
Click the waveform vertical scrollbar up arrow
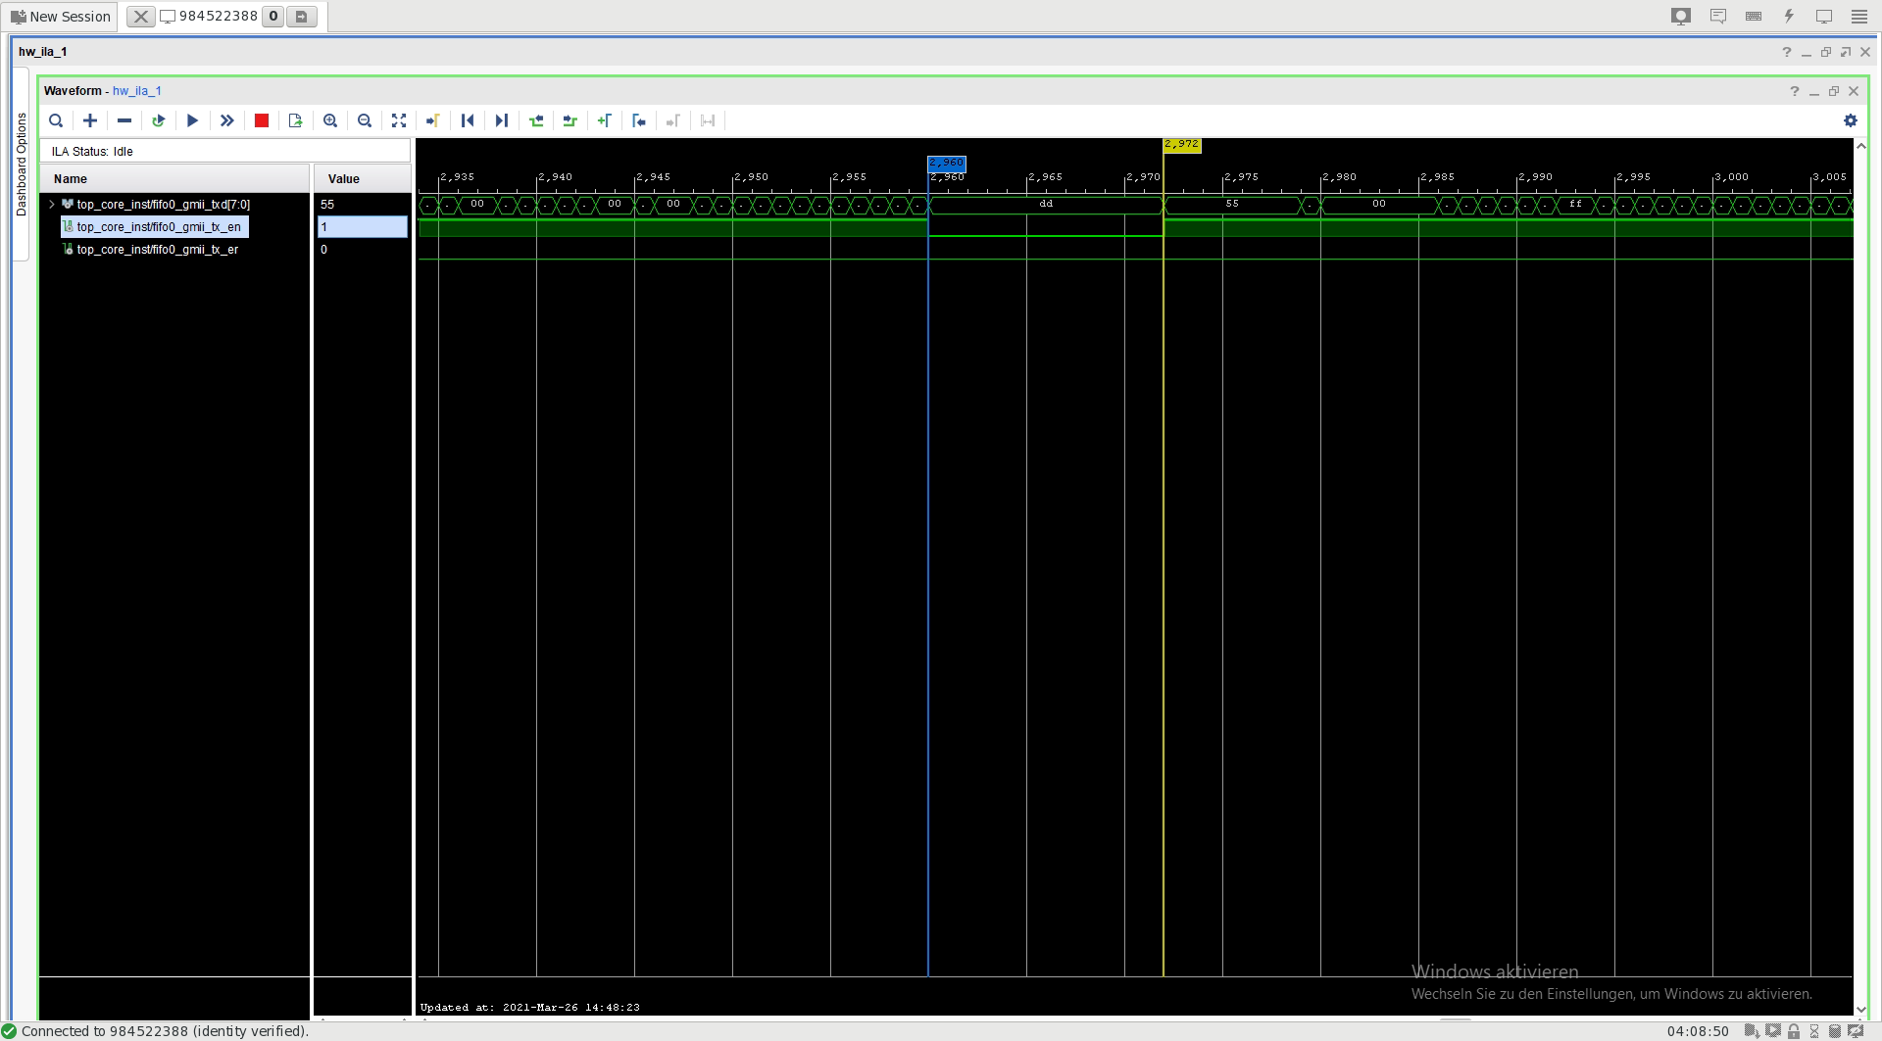[1861, 146]
